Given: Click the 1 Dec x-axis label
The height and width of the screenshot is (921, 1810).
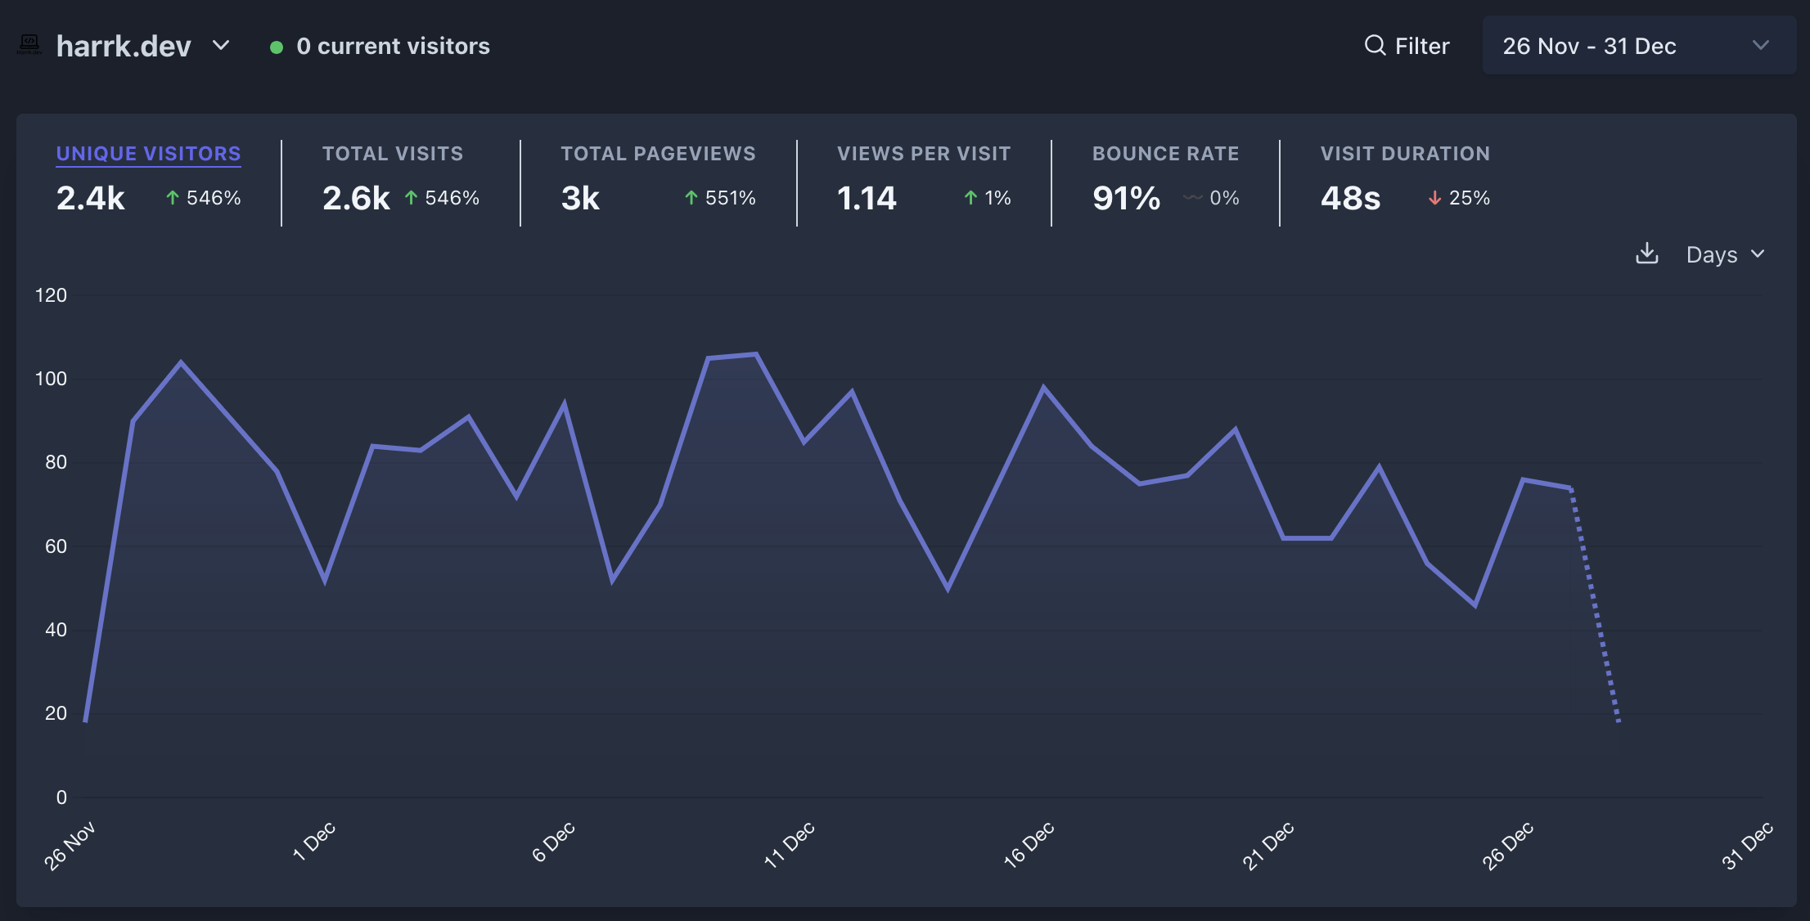Looking at the screenshot, I should (x=313, y=842).
